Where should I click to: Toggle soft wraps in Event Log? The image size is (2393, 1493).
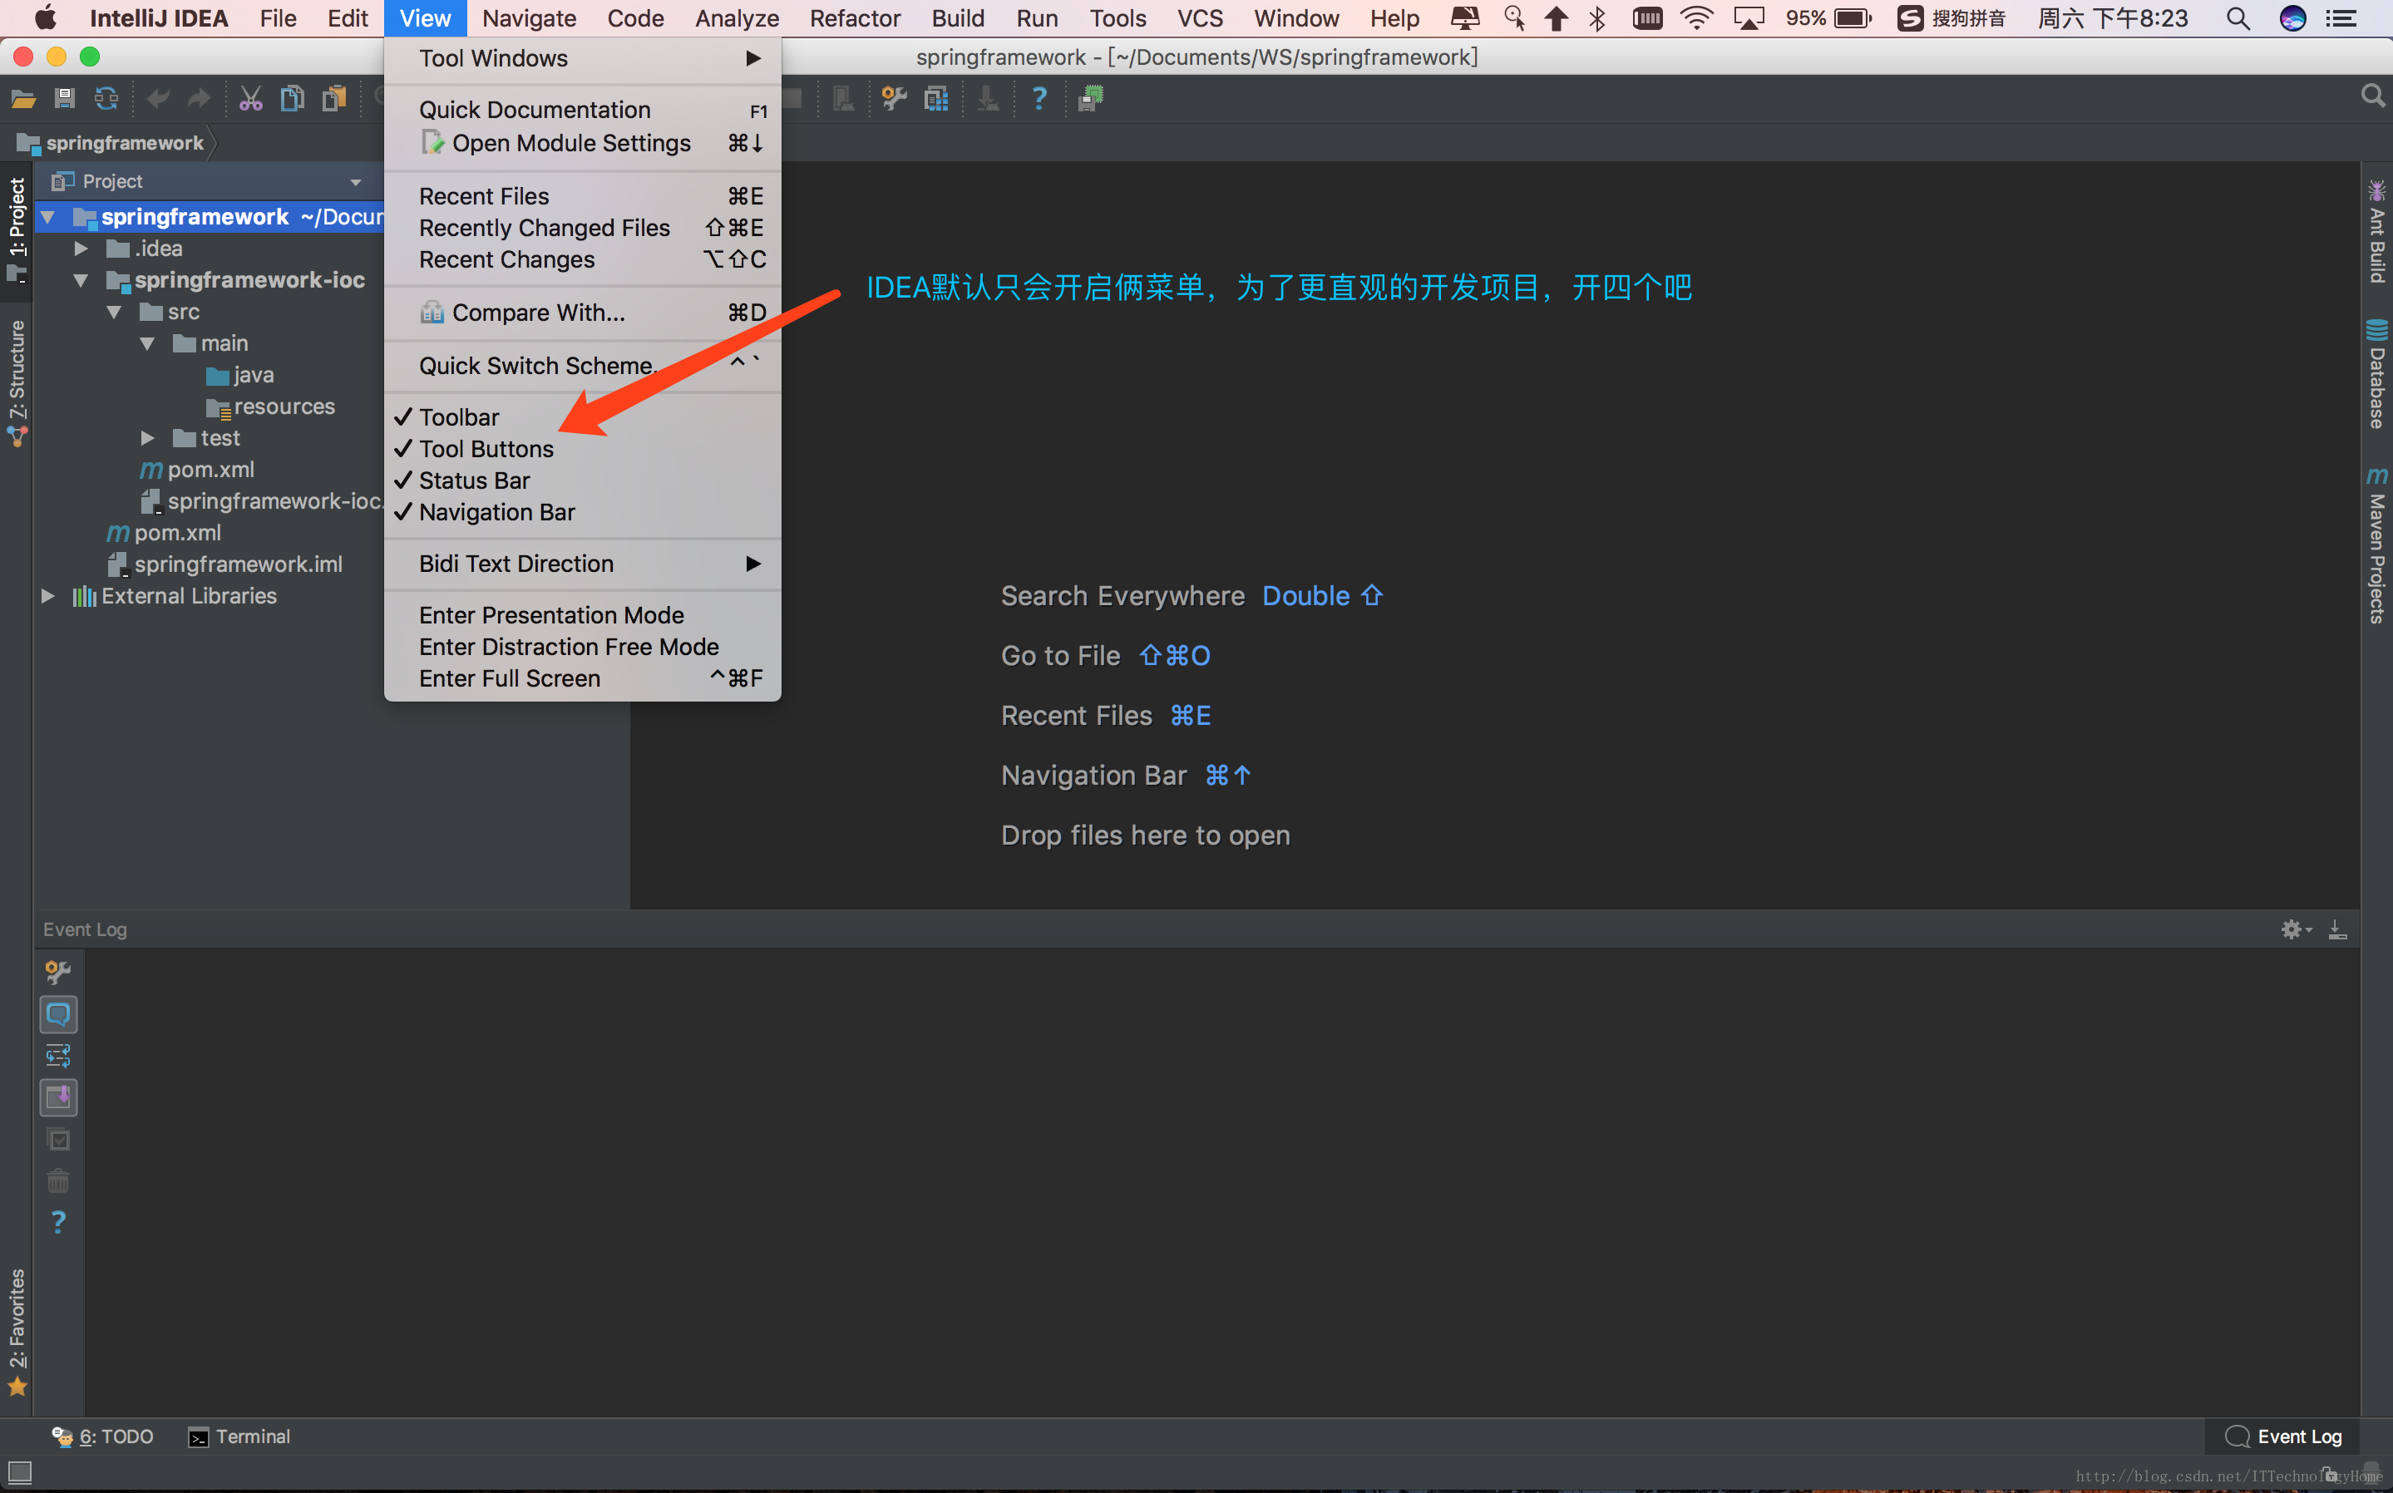pos(58,1056)
